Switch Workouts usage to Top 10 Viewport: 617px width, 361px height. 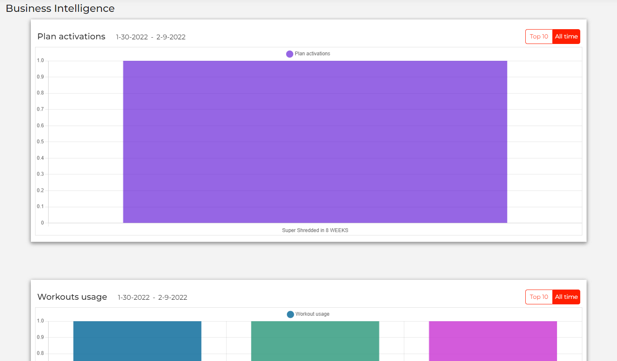(539, 297)
